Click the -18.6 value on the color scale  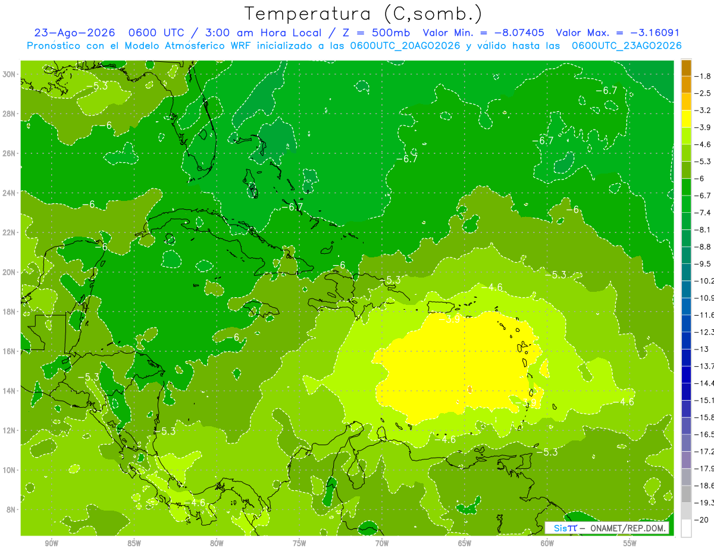[705, 486]
